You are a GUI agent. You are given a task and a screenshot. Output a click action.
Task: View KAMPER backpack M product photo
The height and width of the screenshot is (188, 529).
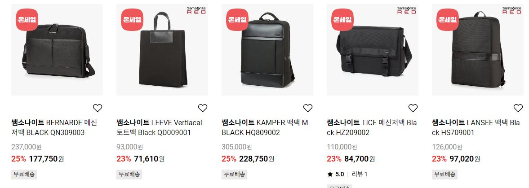(x=267, y=49)
